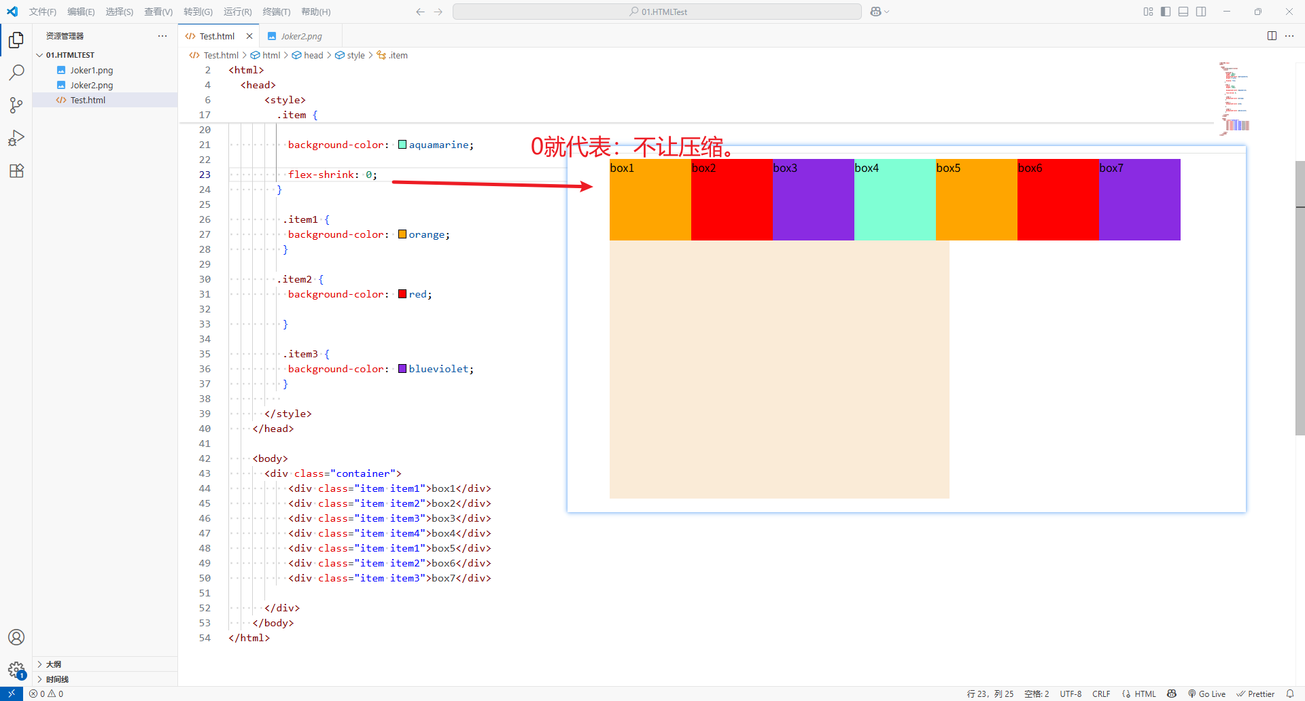The height and width of the screenshot is (701, 1305).
Task: Open the Extensions view
Action: 16,170
